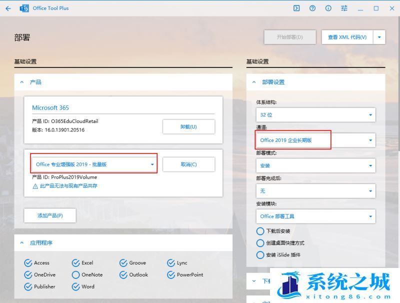This screenshot has height=303, width=400.
Task: Go back using the title bar arrow
Action: 8,8
